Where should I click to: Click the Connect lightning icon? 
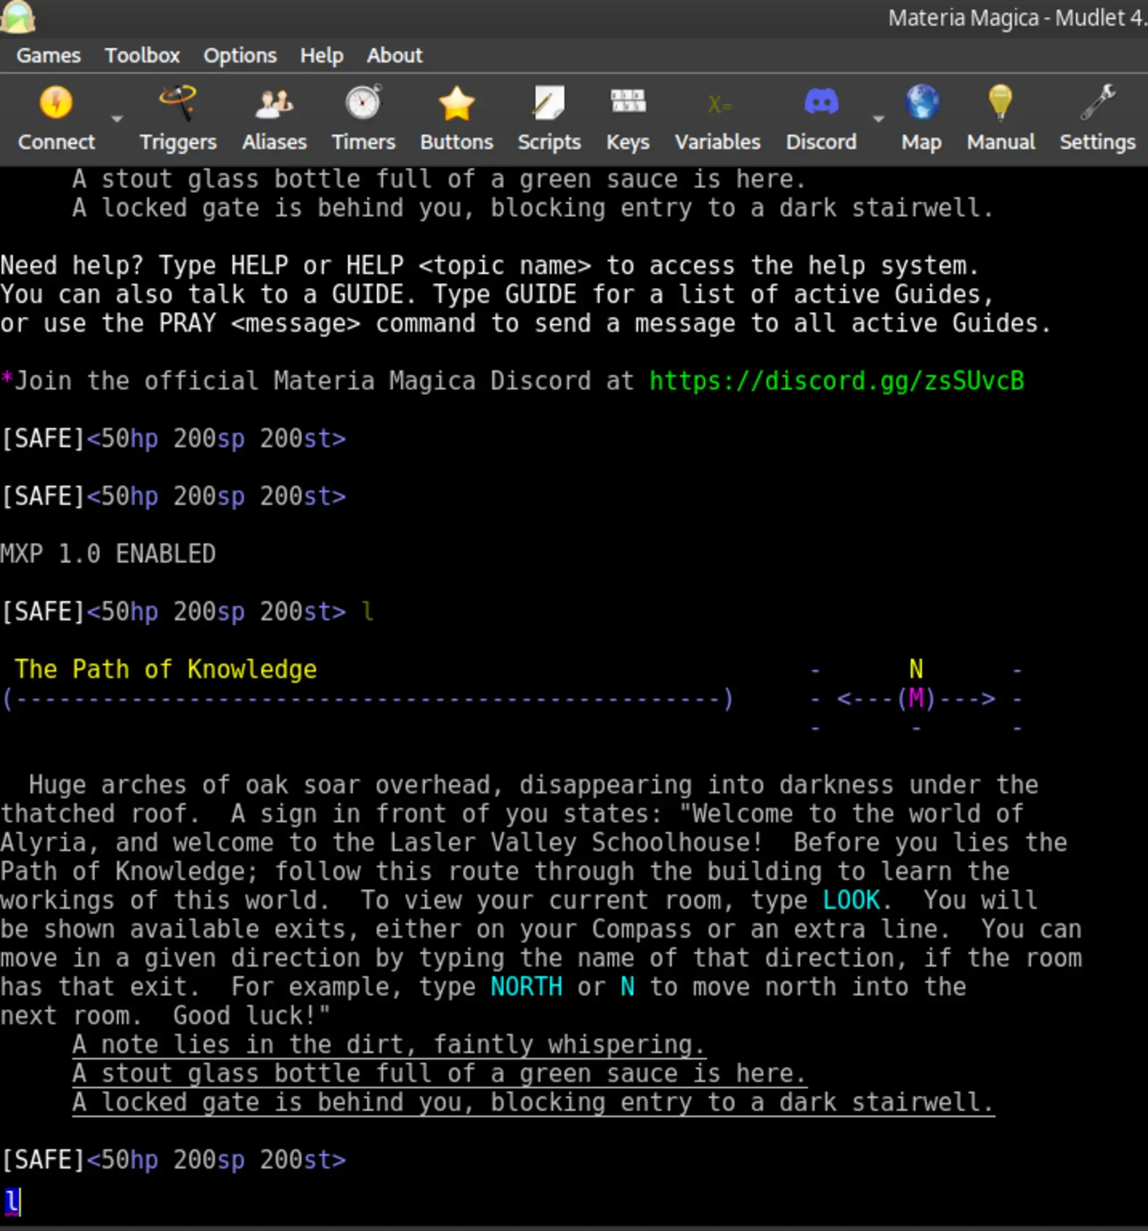[56, 102]
